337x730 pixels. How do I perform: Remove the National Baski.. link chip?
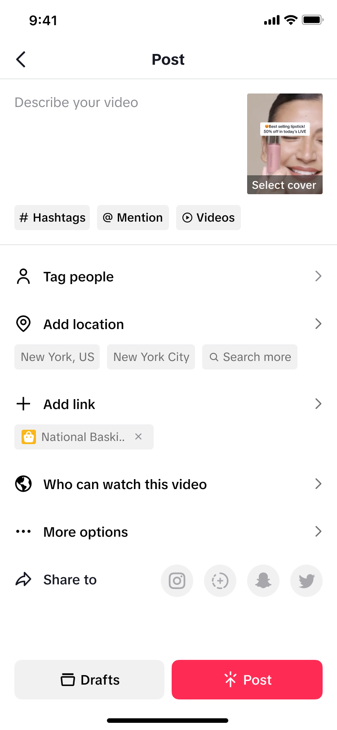(x=138, y=436)
